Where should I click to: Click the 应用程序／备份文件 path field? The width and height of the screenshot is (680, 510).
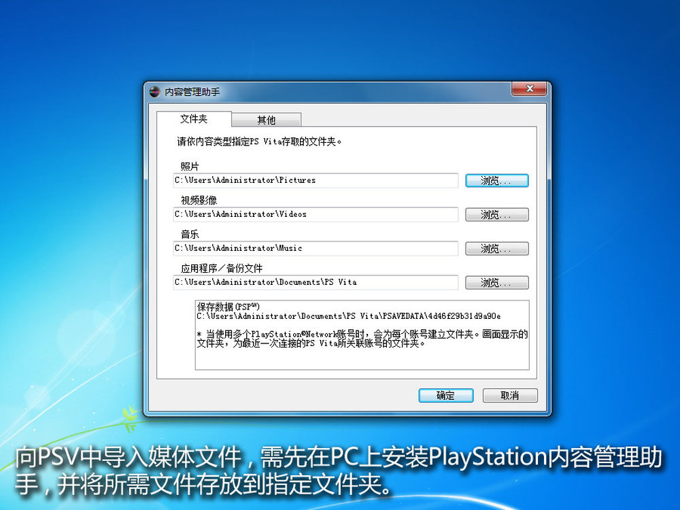pos(316,282)
